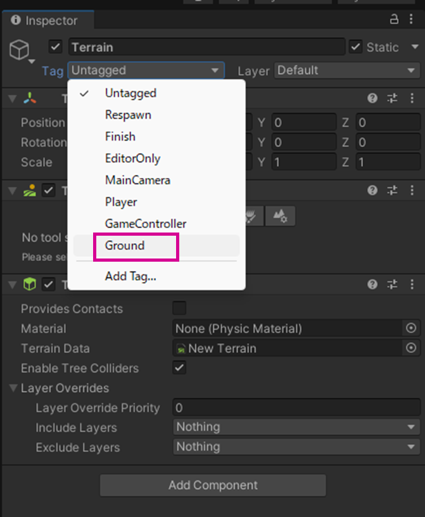Choose Add Tag... in the tag menu
425x517 pixels.
pyautogui.click(x=130, y=276)
